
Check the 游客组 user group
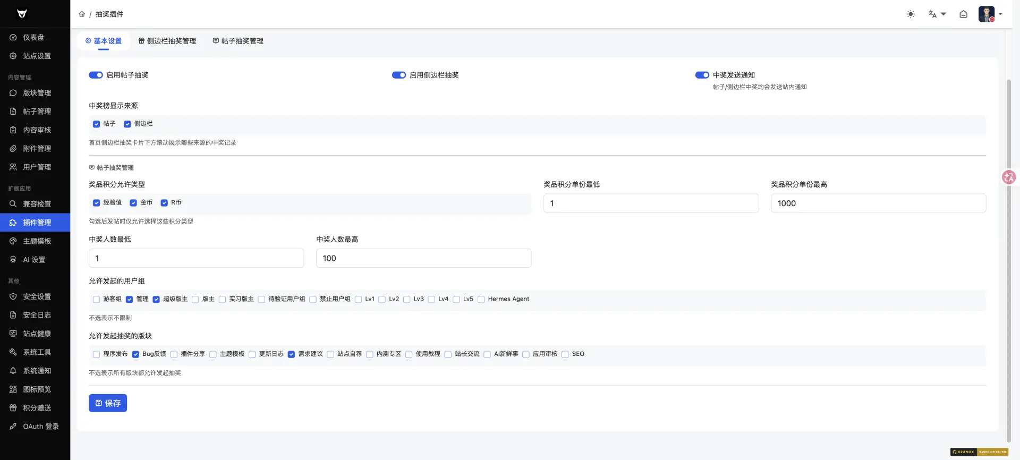(x=96, y=300)
